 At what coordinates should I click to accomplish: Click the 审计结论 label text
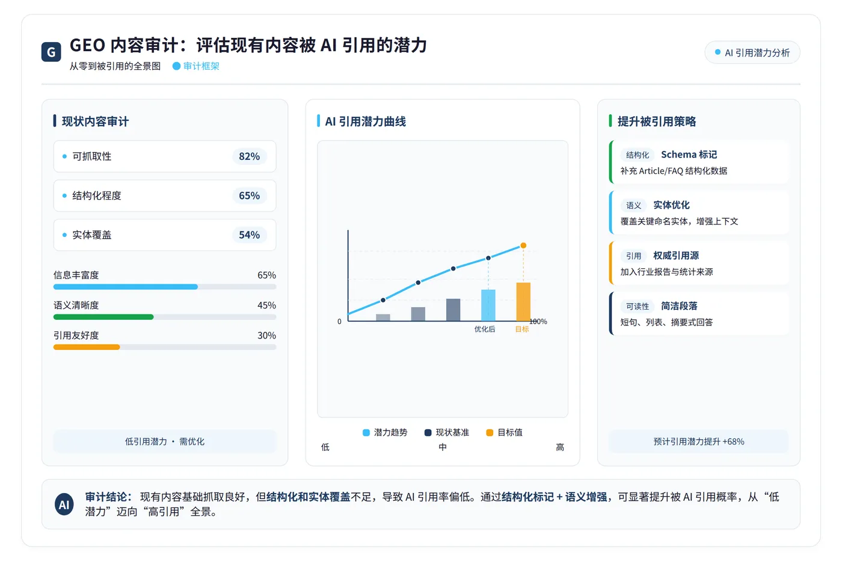(x=108, y=497)
